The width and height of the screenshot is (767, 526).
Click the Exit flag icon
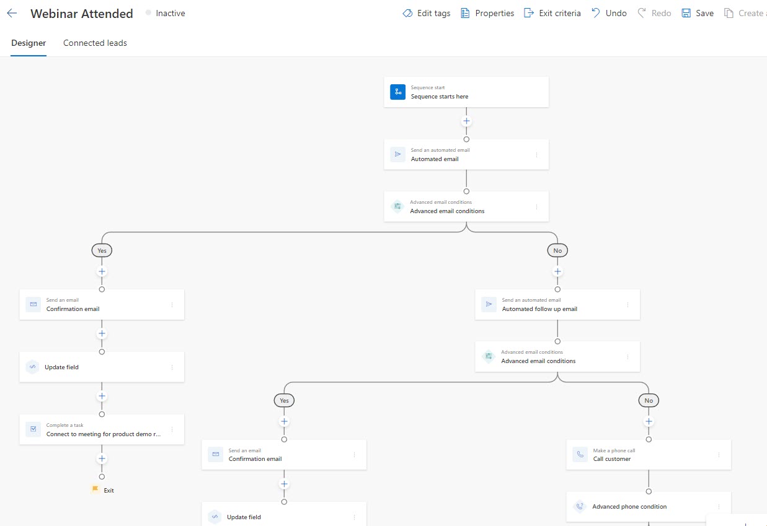95,489
